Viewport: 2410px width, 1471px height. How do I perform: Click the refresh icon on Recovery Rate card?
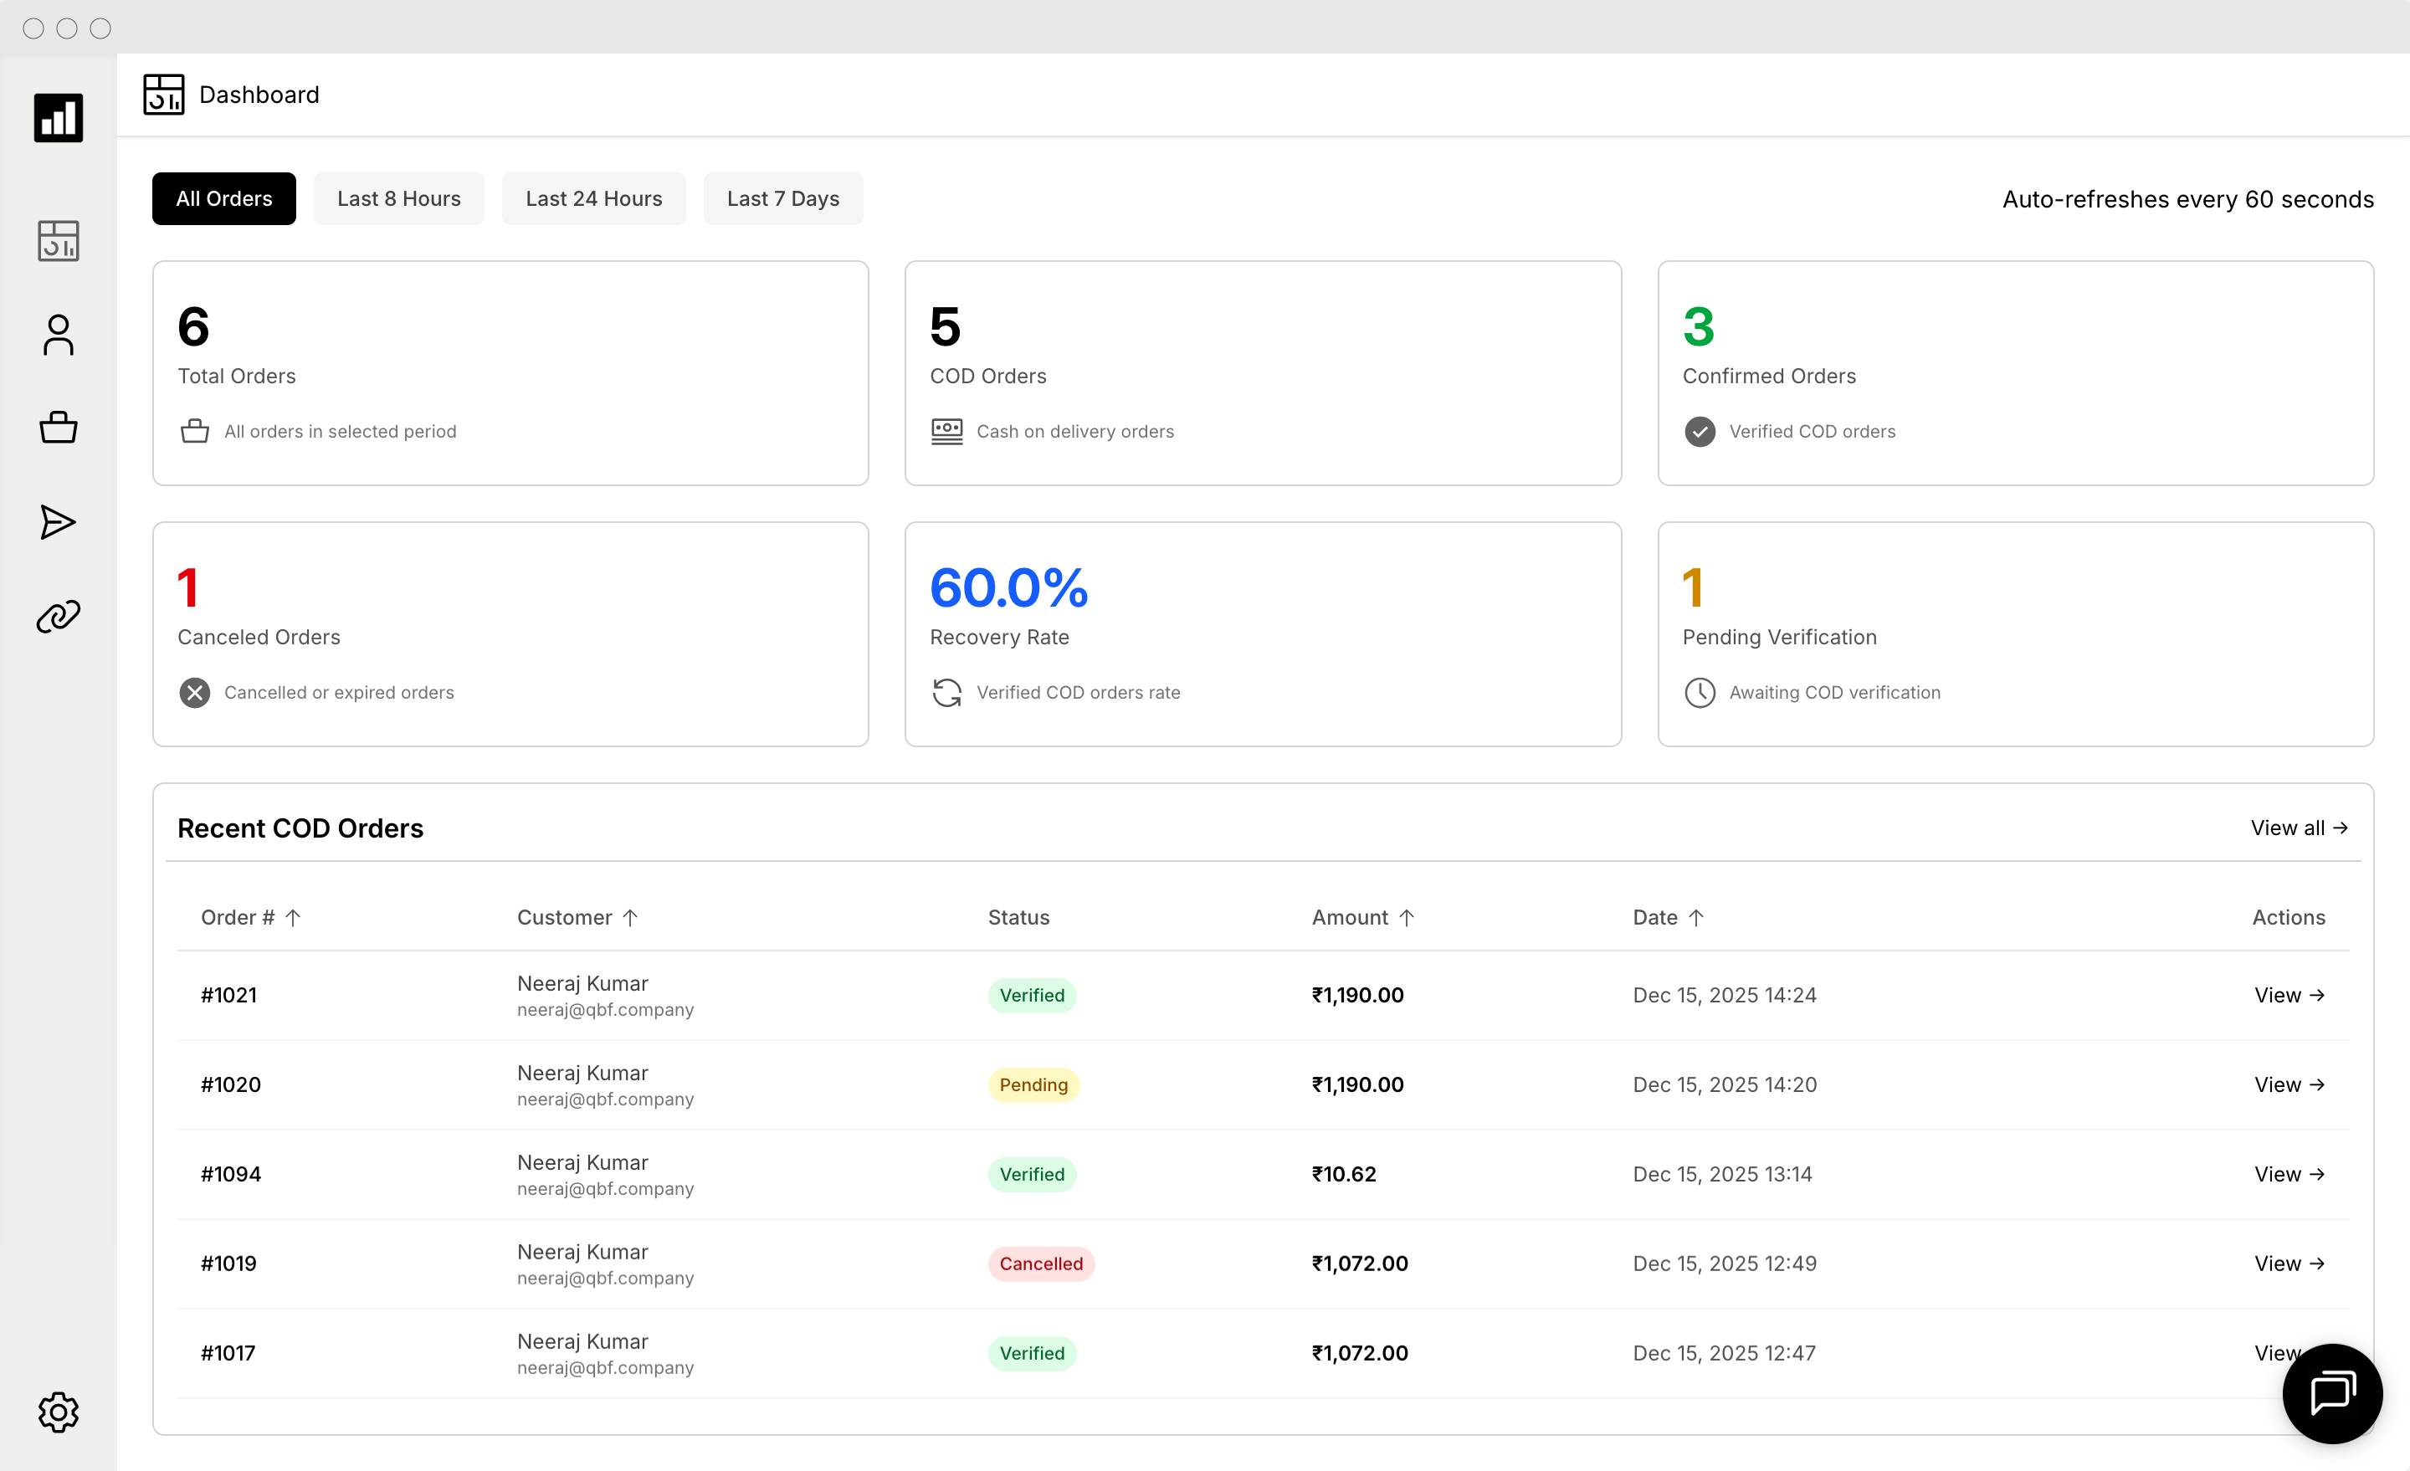click(946, 693)
